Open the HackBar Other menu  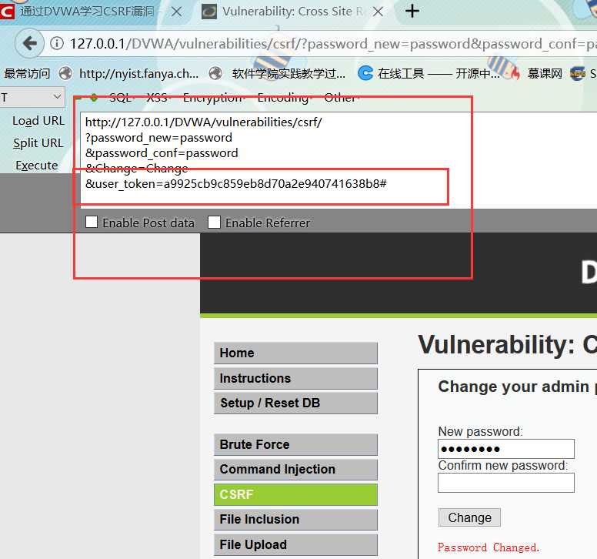[341, 98]
